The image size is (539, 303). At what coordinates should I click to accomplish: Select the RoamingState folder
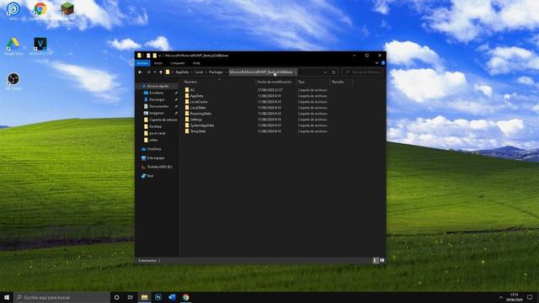(x=200, y=114)
